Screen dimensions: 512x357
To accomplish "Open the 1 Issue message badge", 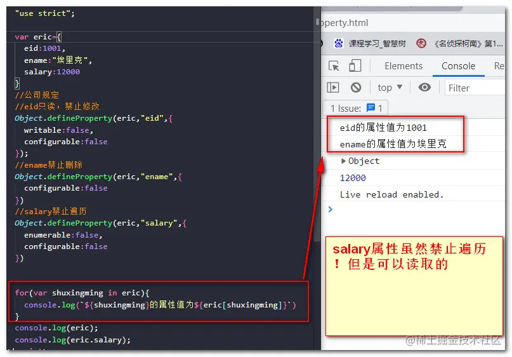I will 356,108.
